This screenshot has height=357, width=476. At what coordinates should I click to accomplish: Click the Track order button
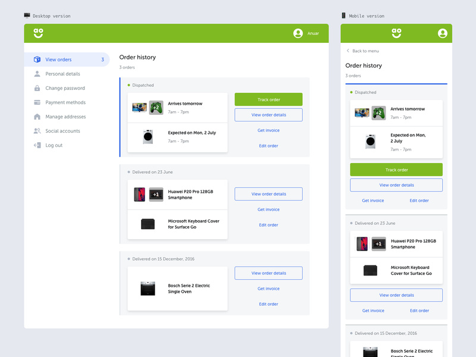click(269, 99)
